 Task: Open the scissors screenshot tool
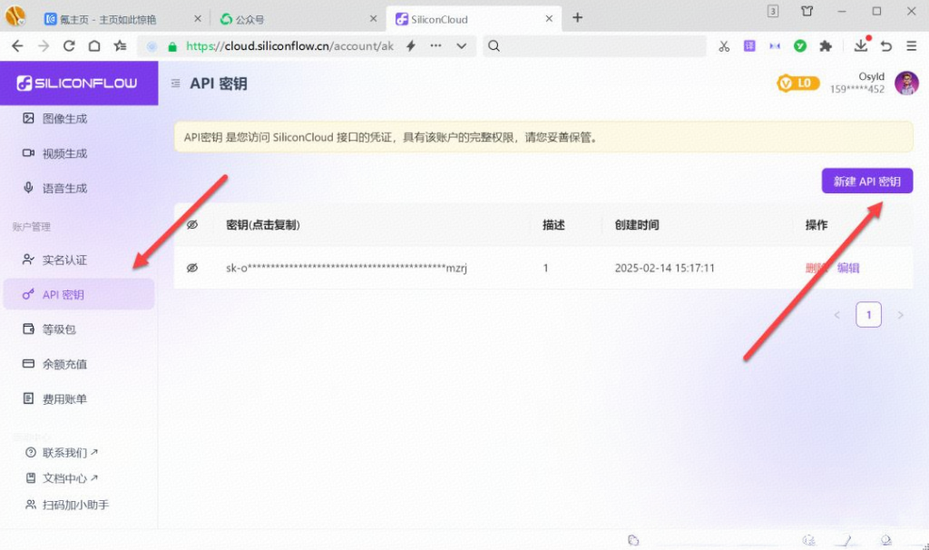pos(724,46)
